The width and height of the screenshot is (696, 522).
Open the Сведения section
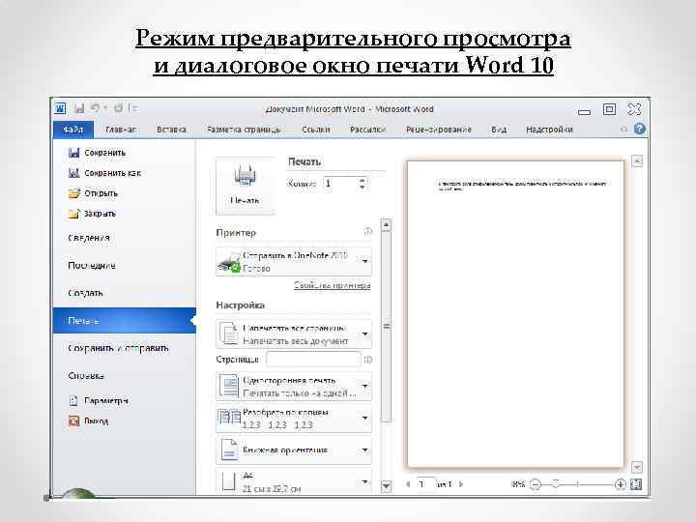(89, 238)
